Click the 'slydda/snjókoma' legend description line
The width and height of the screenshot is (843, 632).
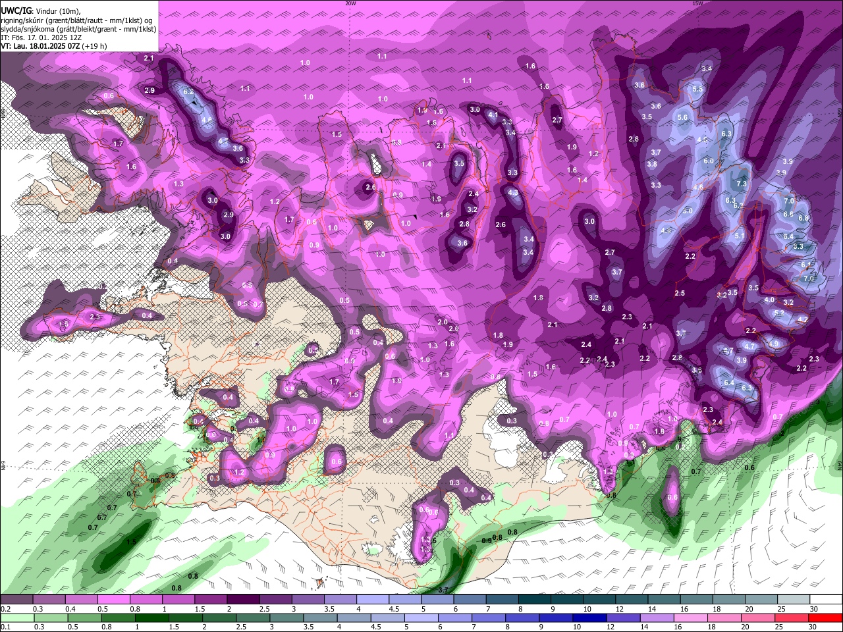point(78,29)
